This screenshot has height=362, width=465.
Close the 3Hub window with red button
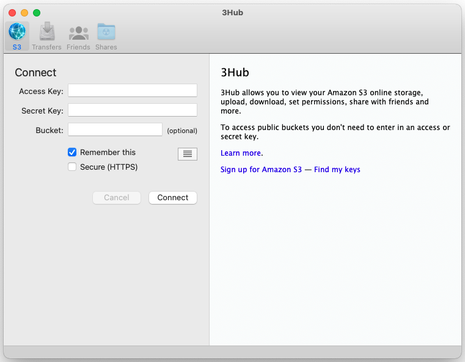[x=12, y=12]
